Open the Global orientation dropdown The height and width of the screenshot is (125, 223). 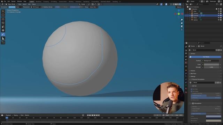(83, 4)
